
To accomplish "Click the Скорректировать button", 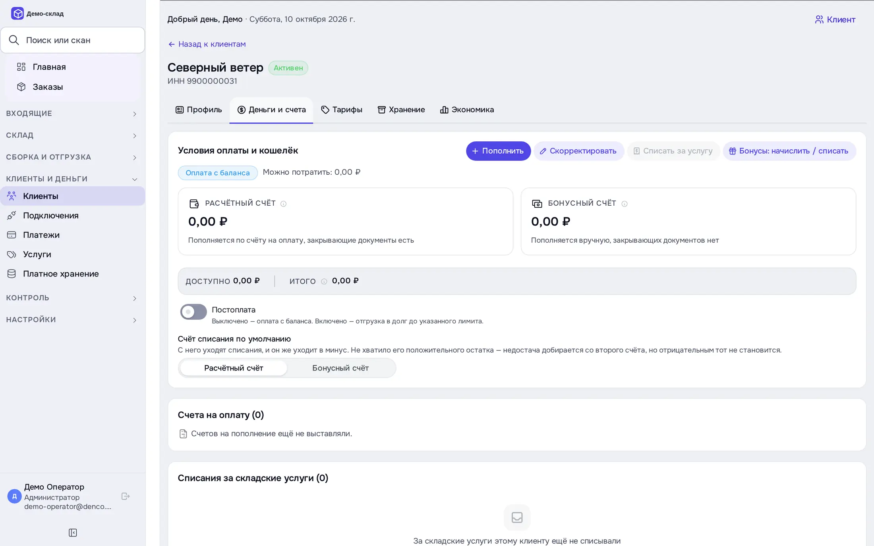I will [578, 151].
